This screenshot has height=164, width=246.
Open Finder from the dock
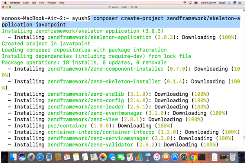pyautogui.click(x=13, y=157)
